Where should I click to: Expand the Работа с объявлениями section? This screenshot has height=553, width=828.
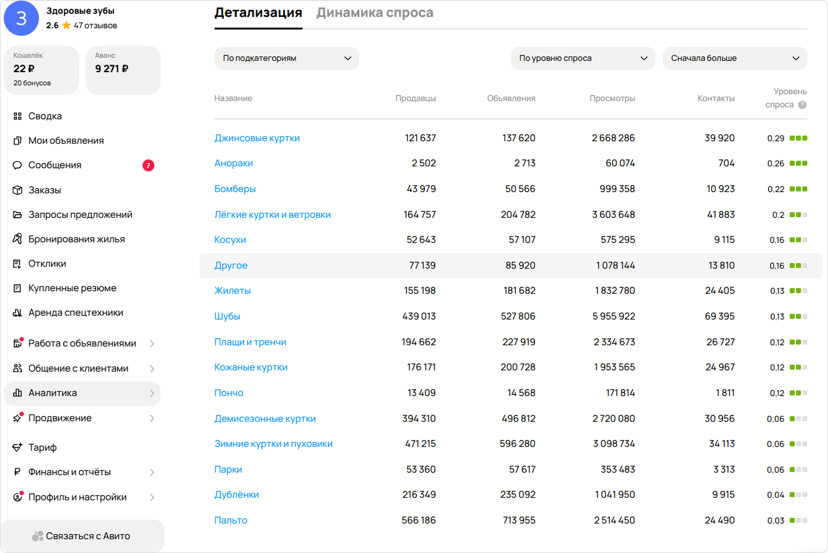pyautogui.click(x=151, y=344)
